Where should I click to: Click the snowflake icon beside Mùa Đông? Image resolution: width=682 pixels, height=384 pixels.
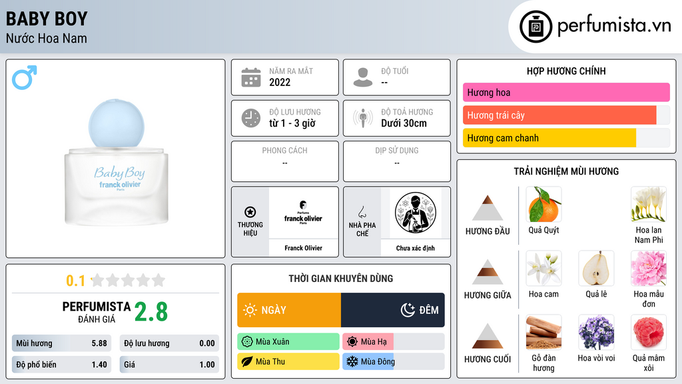point(352,361)
